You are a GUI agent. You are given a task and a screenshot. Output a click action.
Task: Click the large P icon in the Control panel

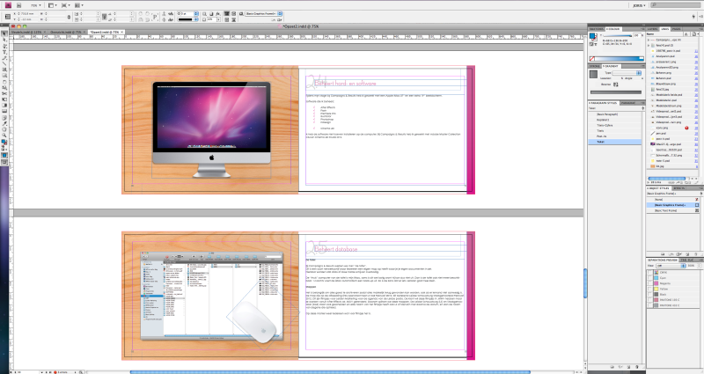pyautogui.click(x=155, y=17)
